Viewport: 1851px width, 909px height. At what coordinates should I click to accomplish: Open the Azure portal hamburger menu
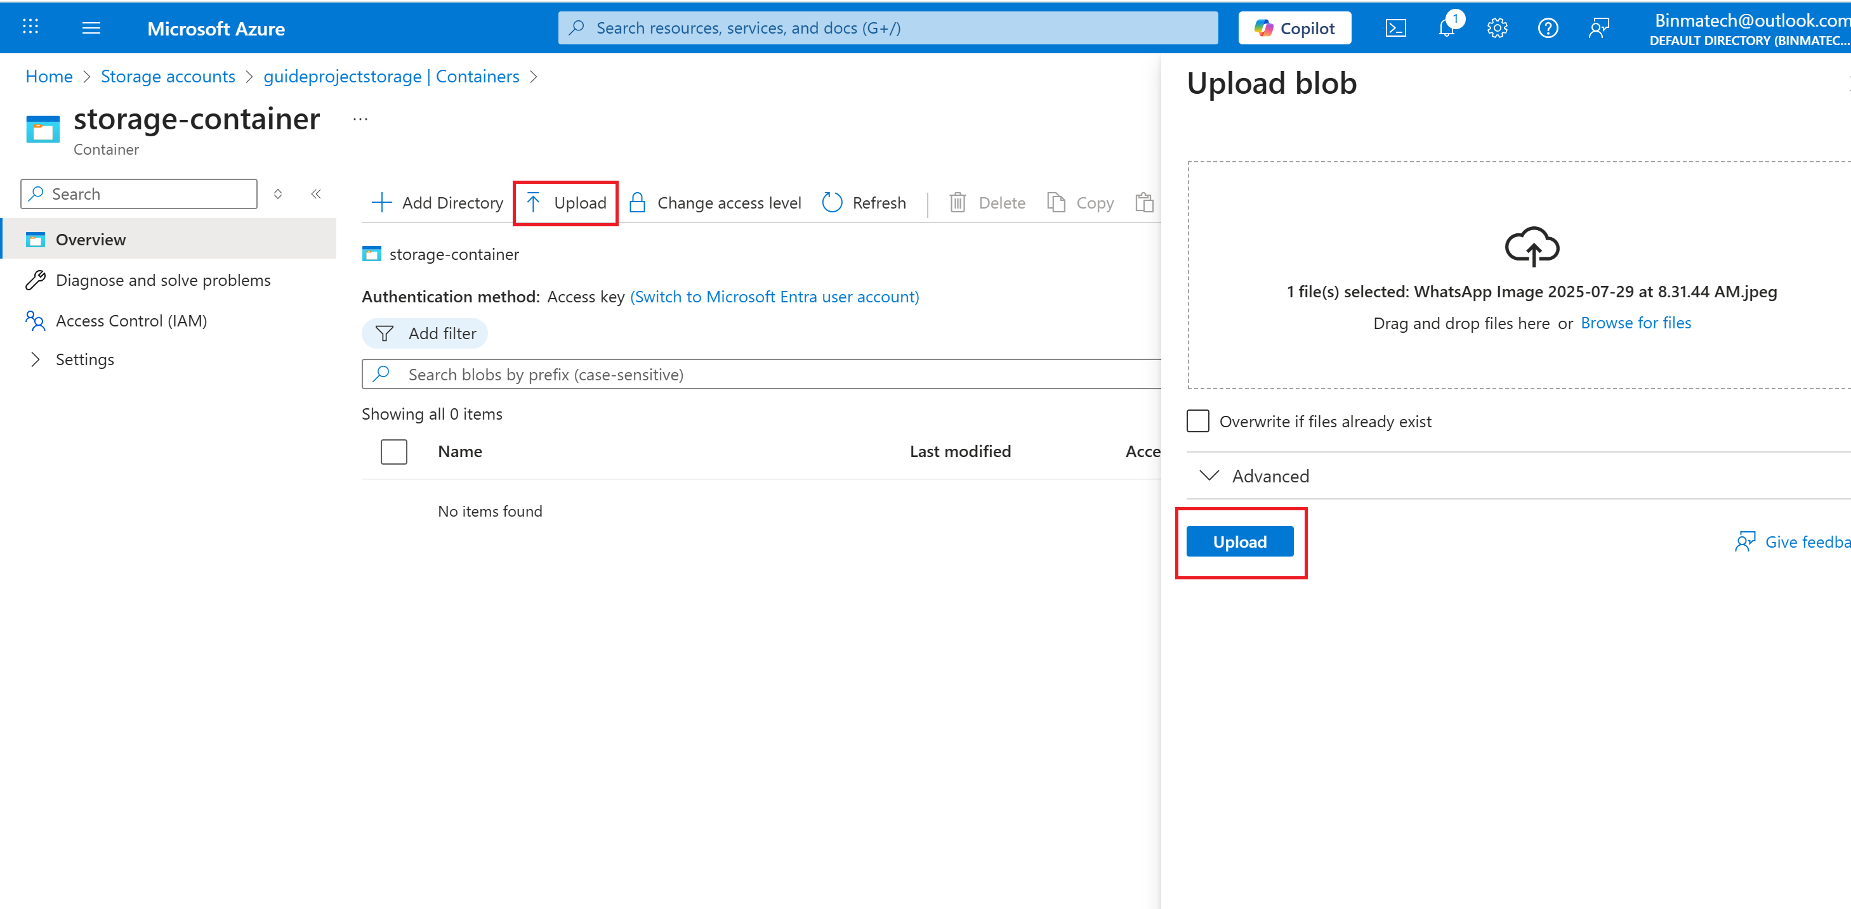tap(91, 28)
